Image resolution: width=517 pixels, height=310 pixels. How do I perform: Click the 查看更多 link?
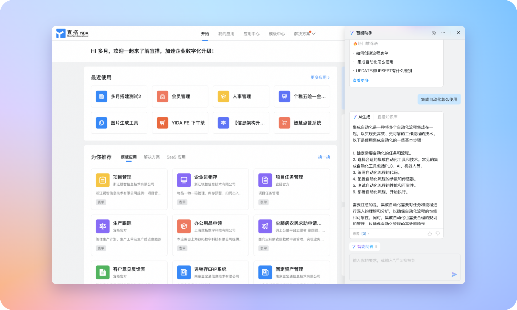point(361,80)
